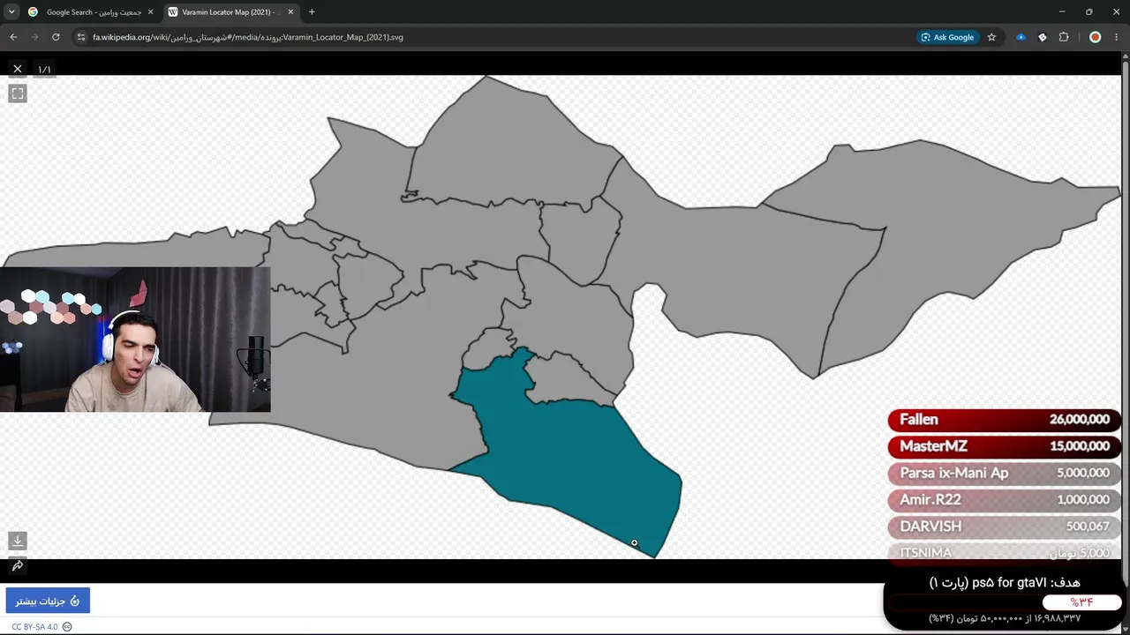Viewport: 1130px width, 635px height.
Task: Select the MasterMZ donor row
Action: click(1004, 446)
